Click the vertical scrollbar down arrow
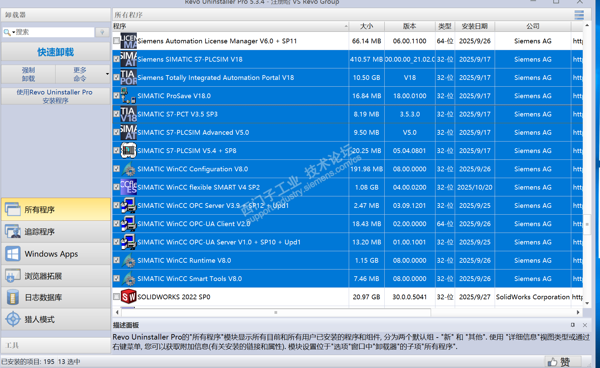 (587, 303)
